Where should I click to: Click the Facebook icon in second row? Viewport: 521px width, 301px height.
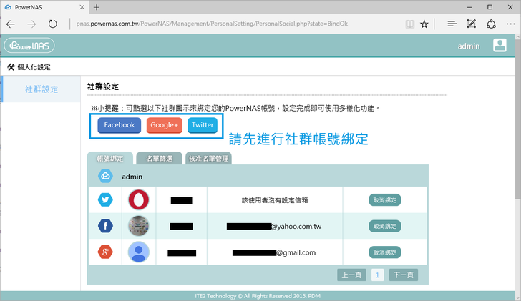(106, 226)
